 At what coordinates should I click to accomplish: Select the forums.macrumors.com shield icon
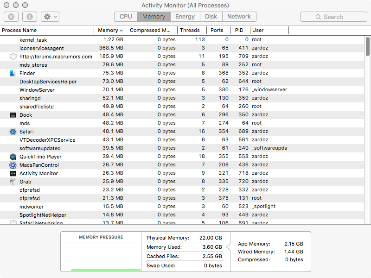pos(13,57)
